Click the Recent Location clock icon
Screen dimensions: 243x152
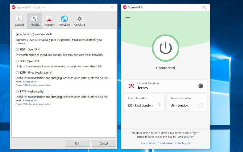click(x=201, y=105)
